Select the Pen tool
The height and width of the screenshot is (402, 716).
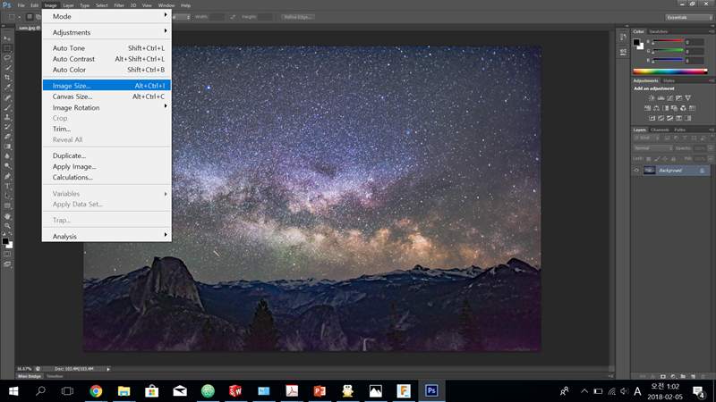7,176
